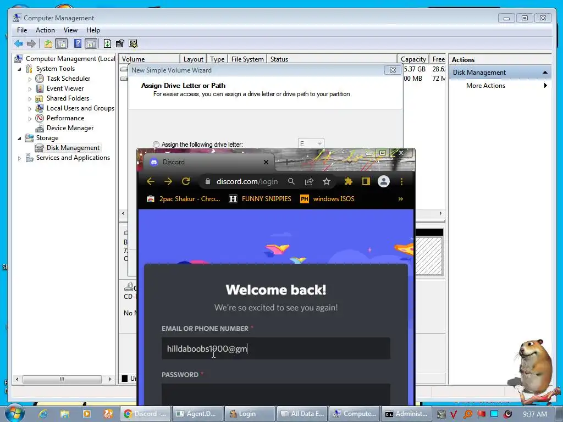Click the volume list scroll-right arrow
The image size is (563, 422).
click(x=440, y=214)
